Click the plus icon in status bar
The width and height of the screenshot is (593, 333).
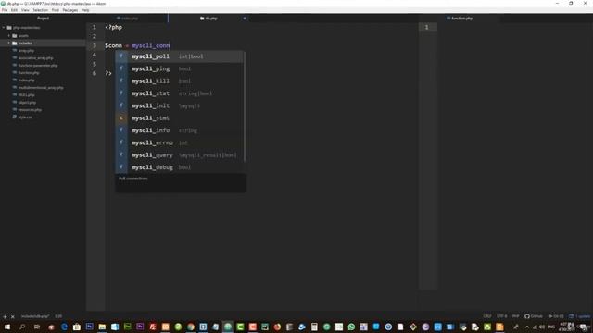(5, 316)
